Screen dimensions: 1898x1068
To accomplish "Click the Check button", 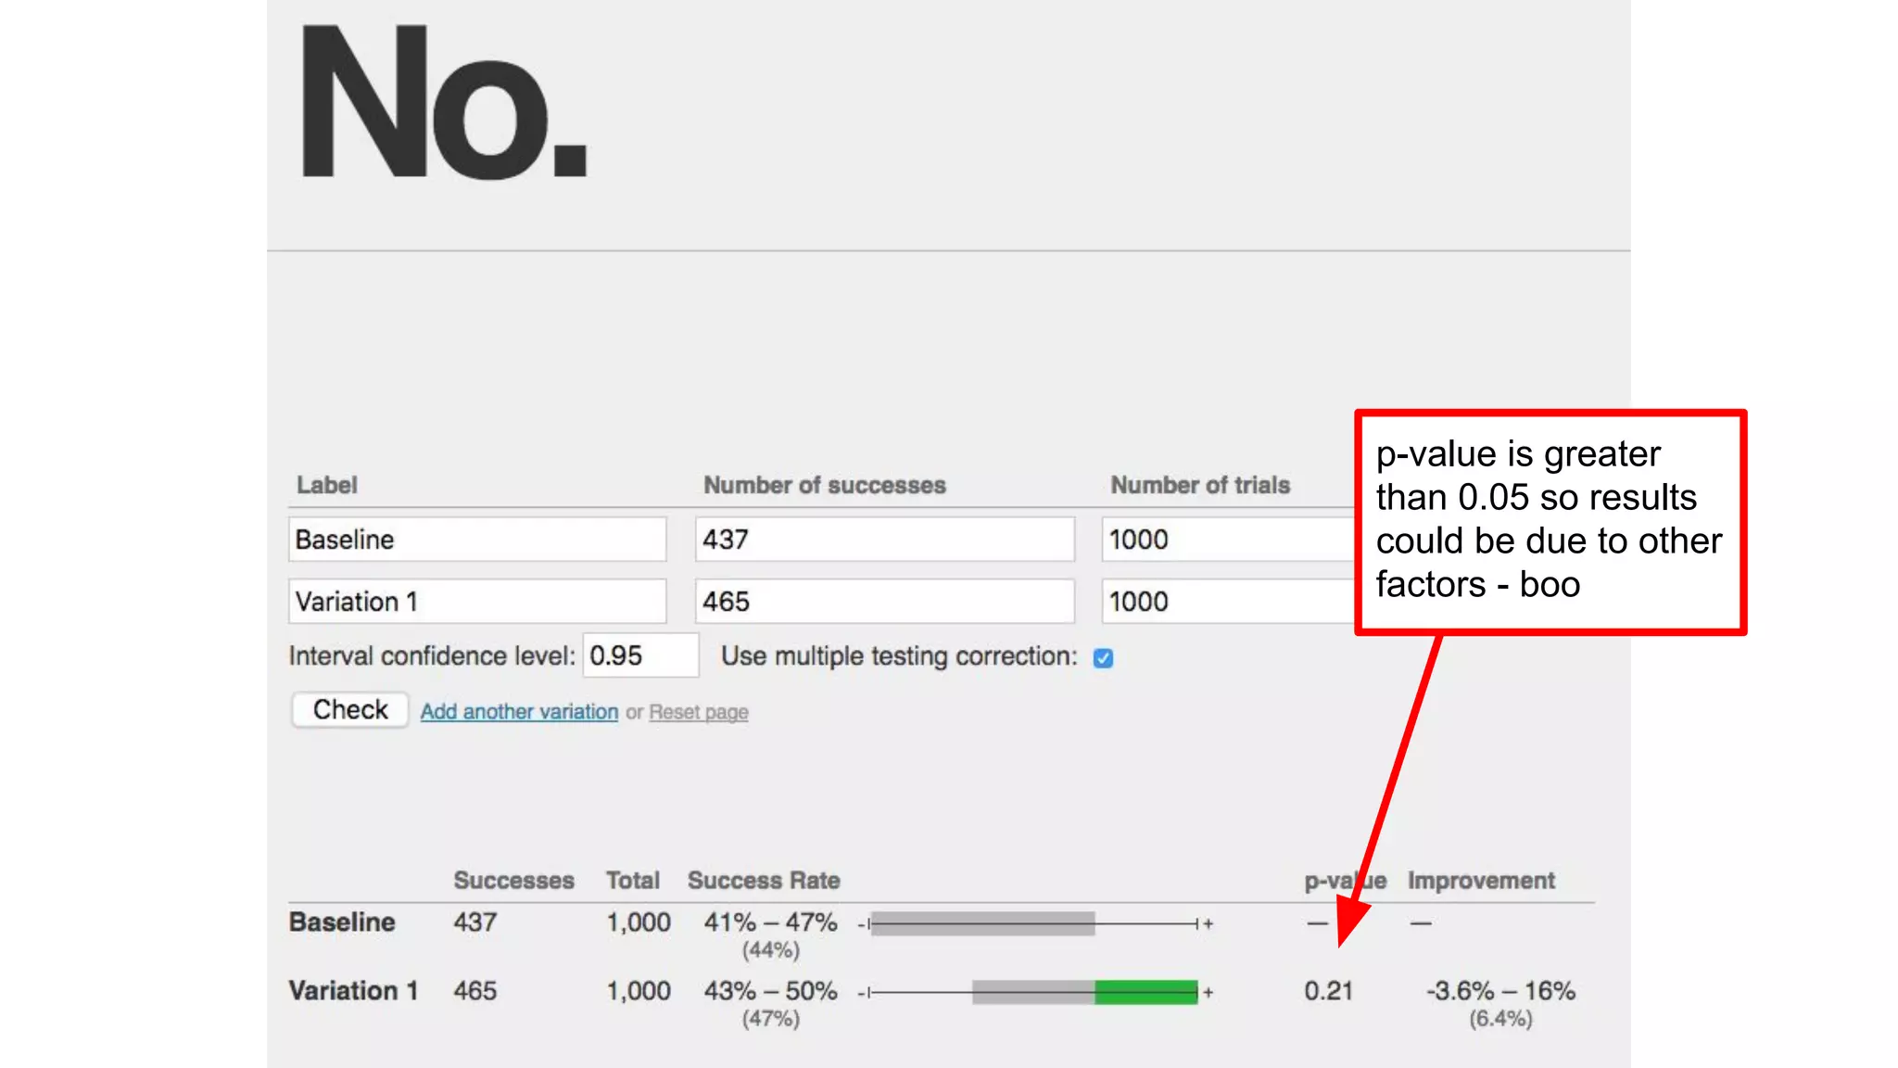I will click(350, 710).
